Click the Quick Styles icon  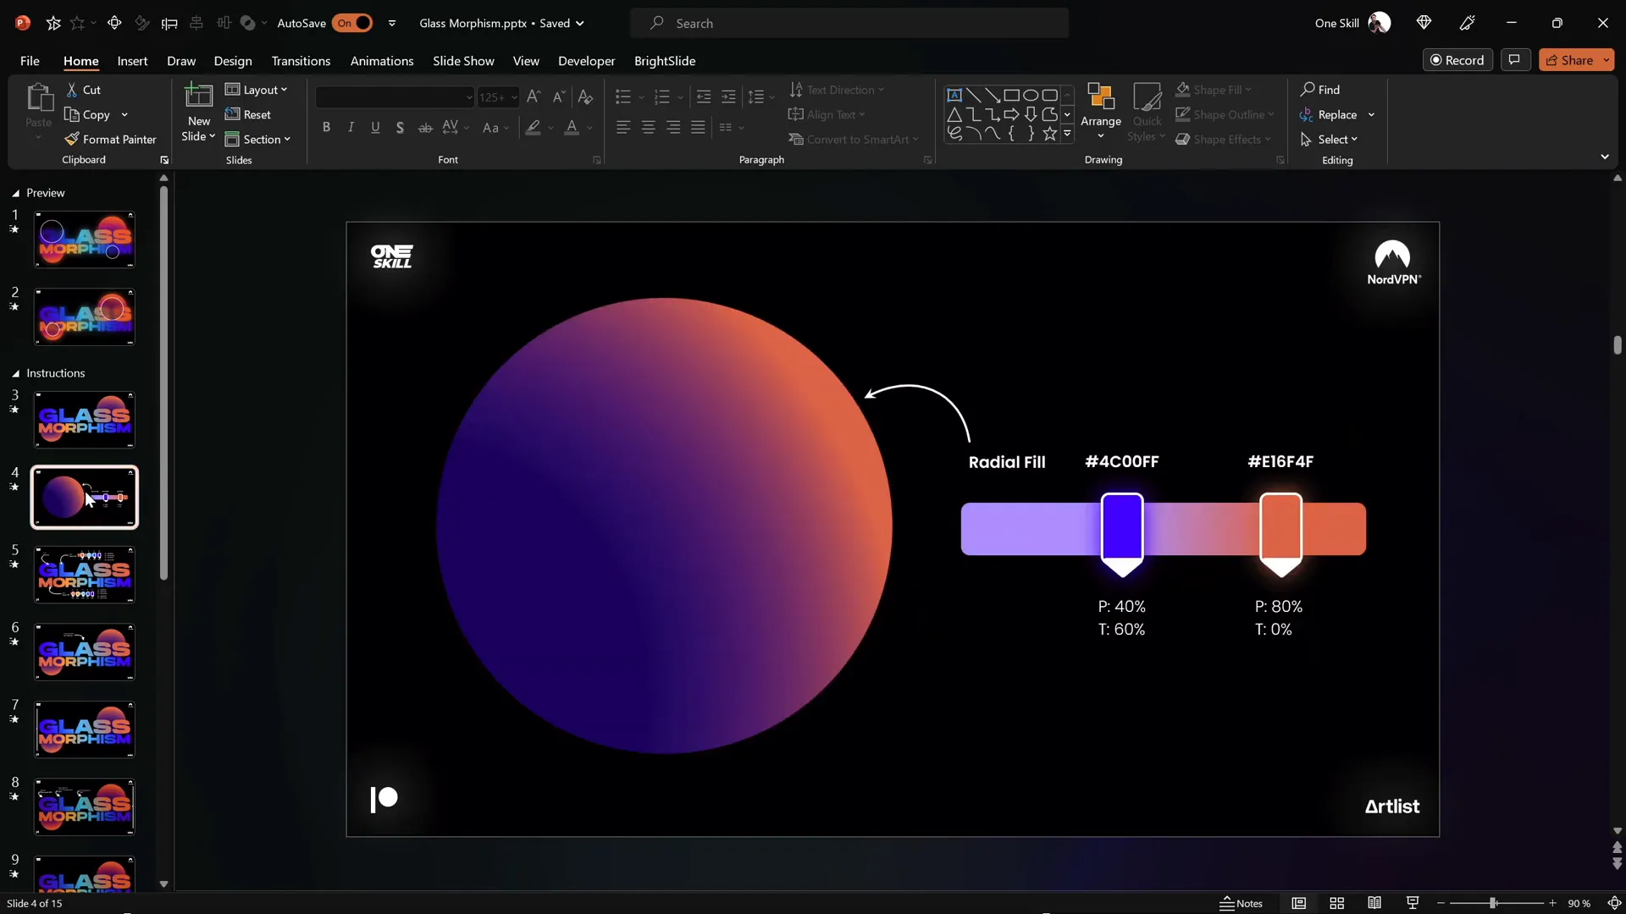(1147, 111)
